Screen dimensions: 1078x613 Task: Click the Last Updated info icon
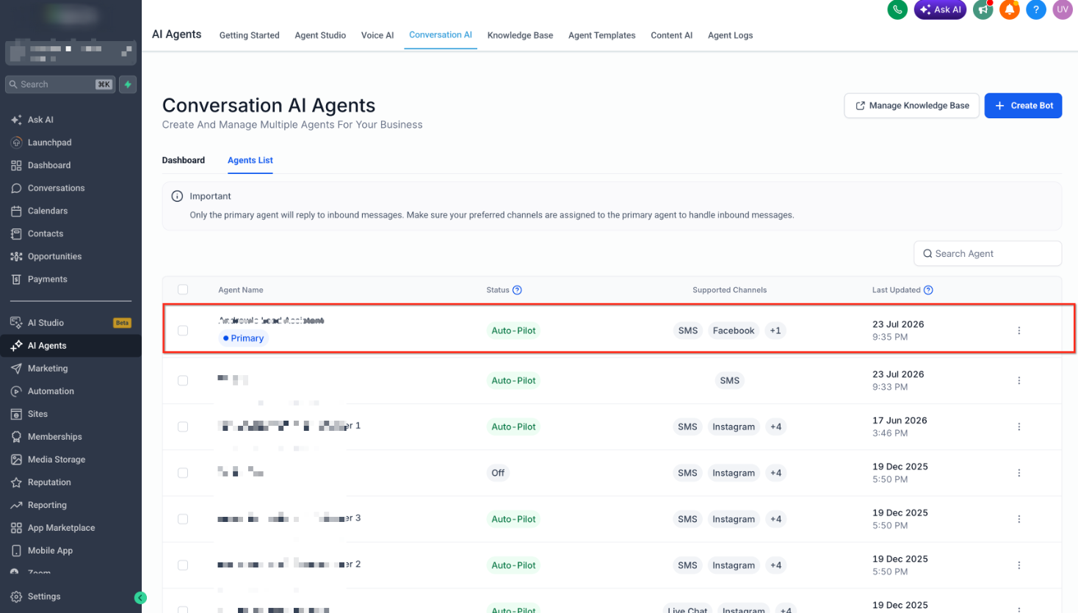tap(928, 290)
